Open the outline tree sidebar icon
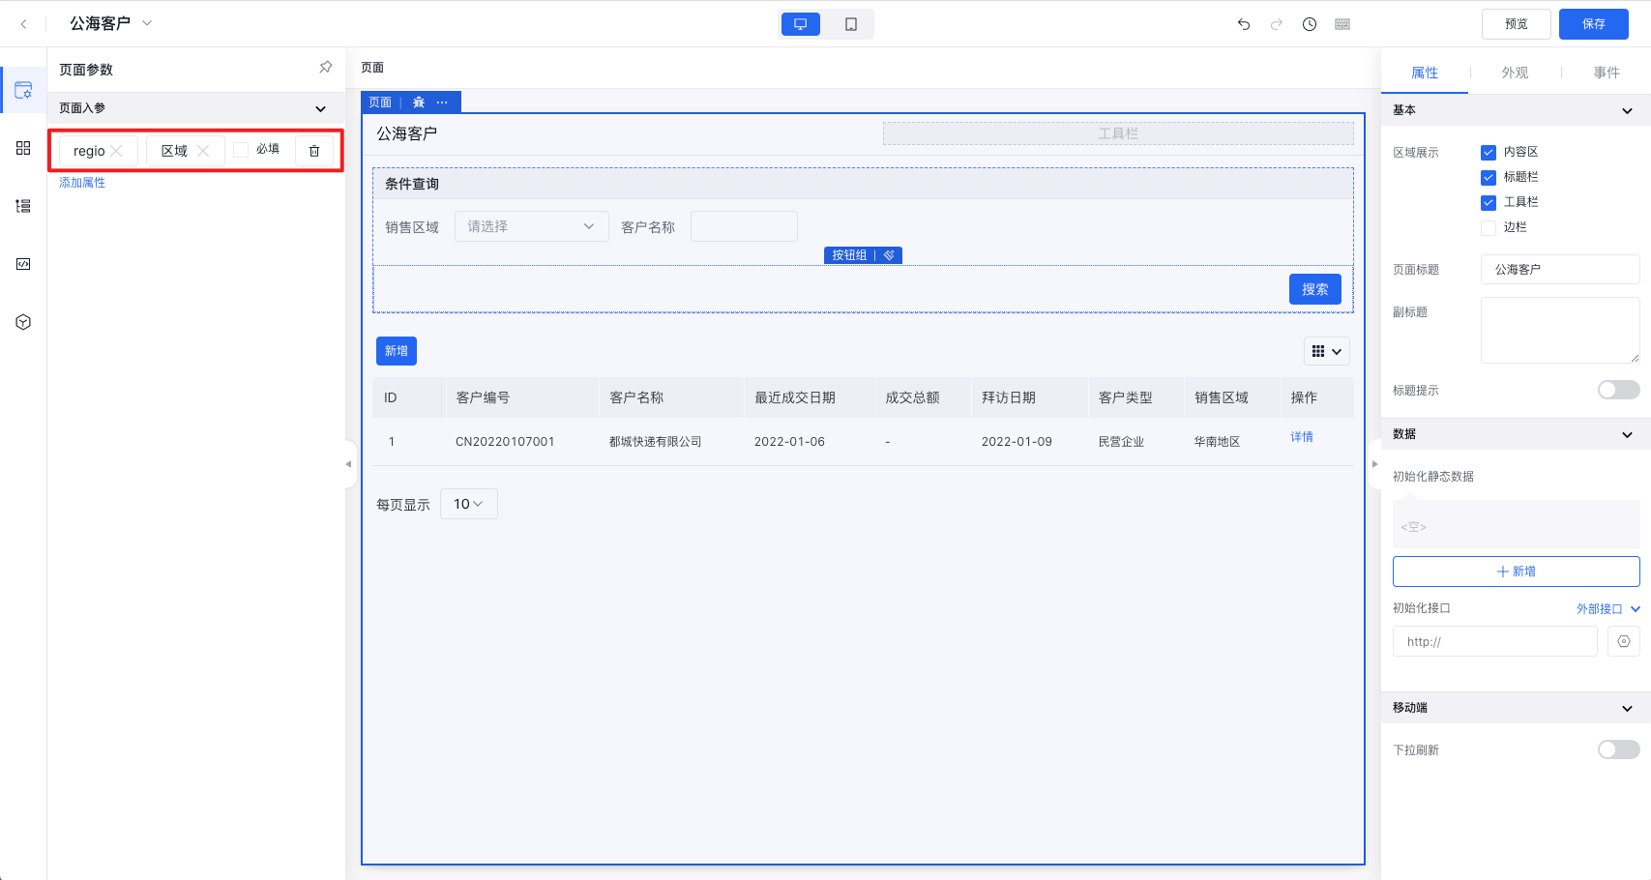 [x=23, y=206]
